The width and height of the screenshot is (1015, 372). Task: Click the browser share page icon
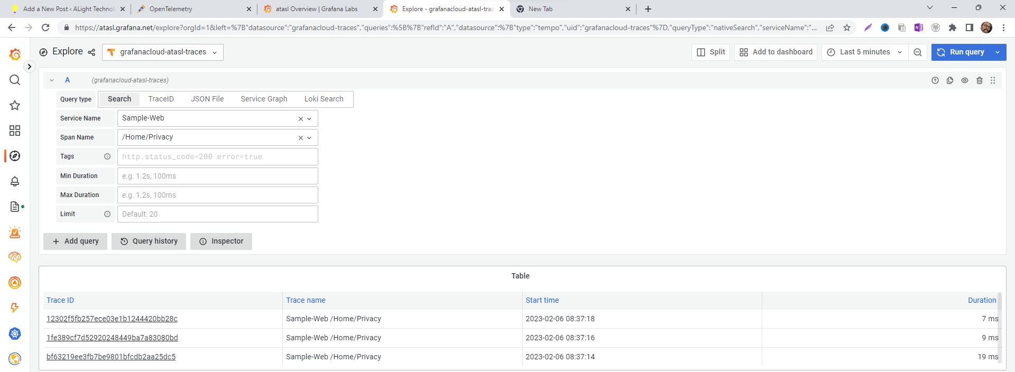(x=830, y=27)
